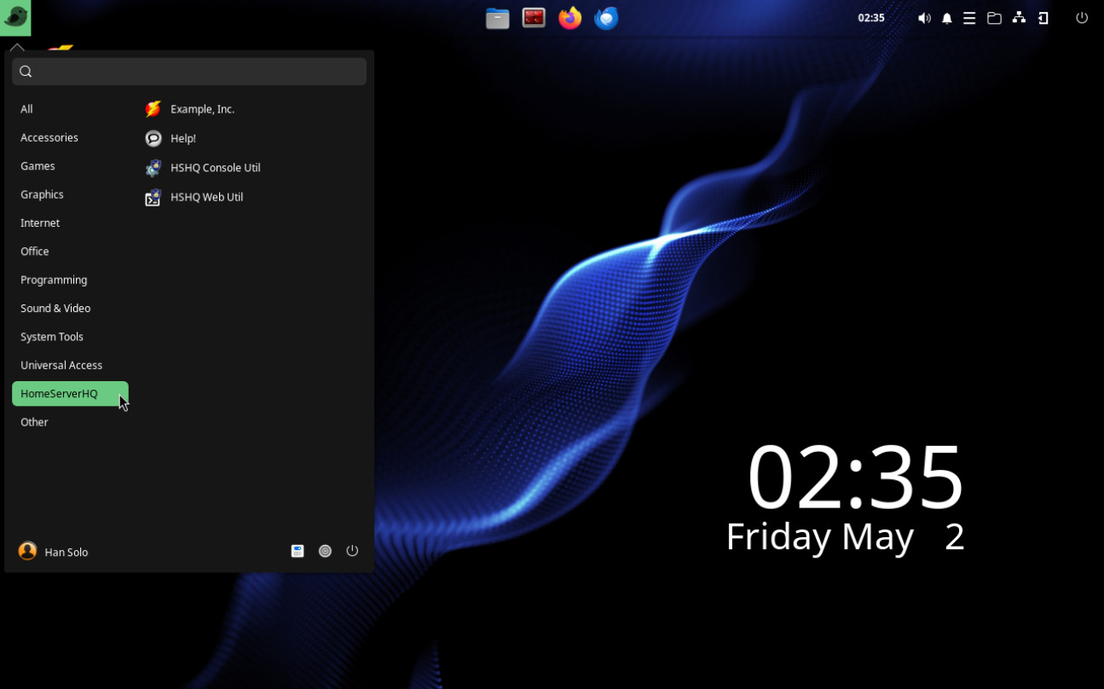Image resolution: width=1104 pixels, height=689 pixels.
Task: Click the power button in the top panel
Action: click(1082, 18)
